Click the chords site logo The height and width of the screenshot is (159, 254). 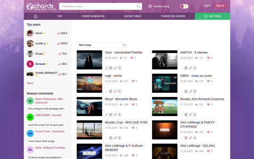(41, 6)
